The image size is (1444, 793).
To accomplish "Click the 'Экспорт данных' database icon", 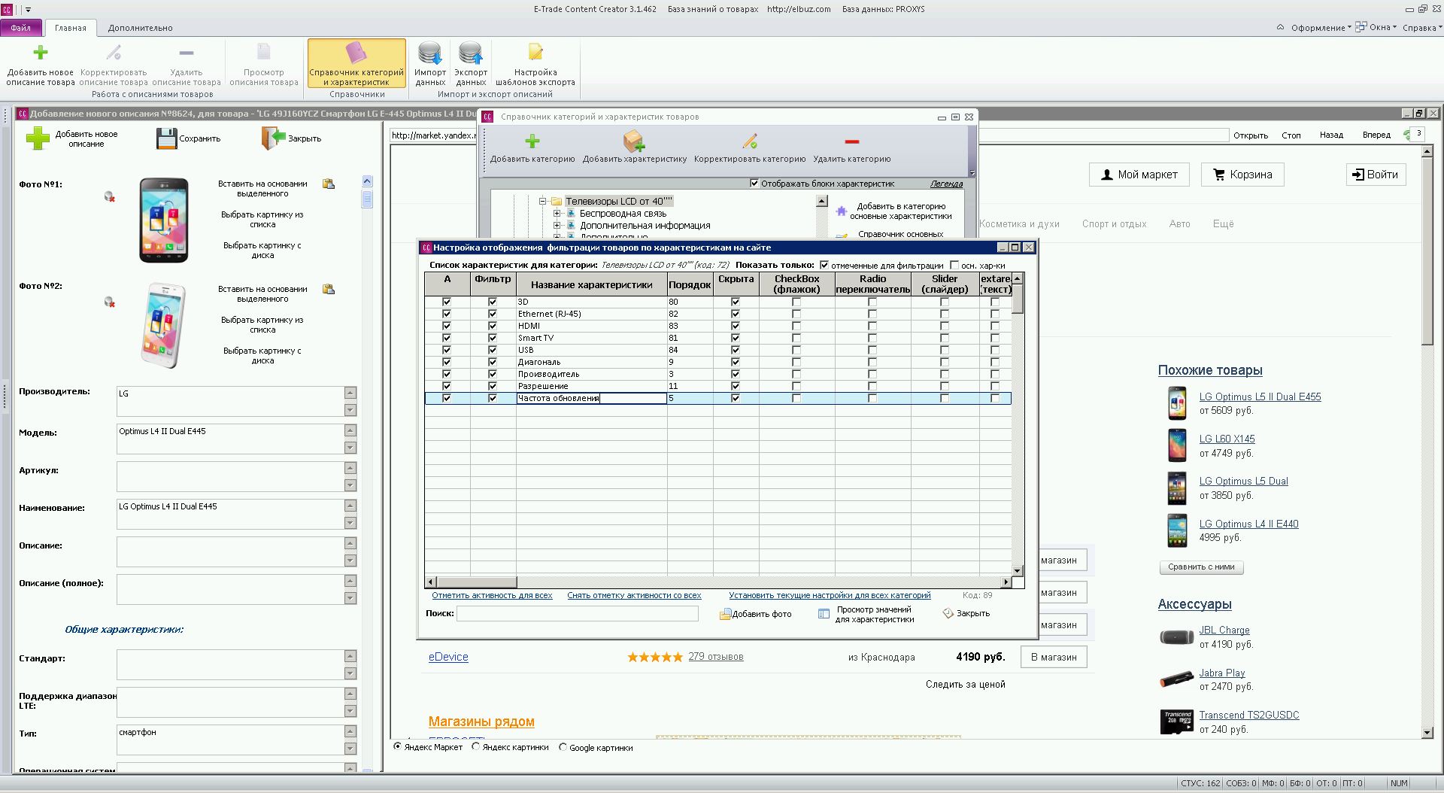I will (471, 53).
